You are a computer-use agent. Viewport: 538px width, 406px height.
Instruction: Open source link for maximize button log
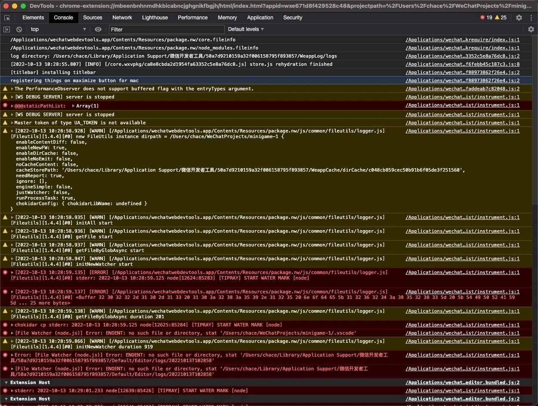tap(462, 81)
